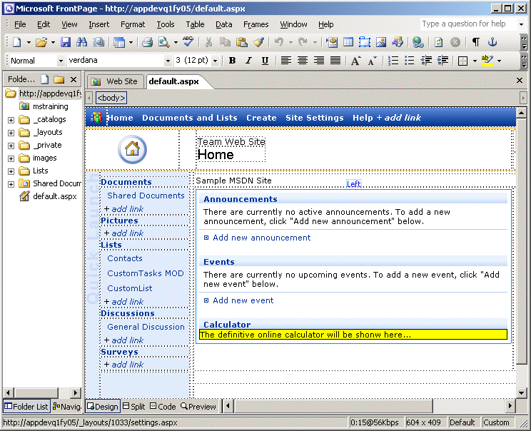The width and height of the screenshot is (531, 431).
Task: Open the Font Size dropdown showing 3 (12 pt)
Action: 215,61
